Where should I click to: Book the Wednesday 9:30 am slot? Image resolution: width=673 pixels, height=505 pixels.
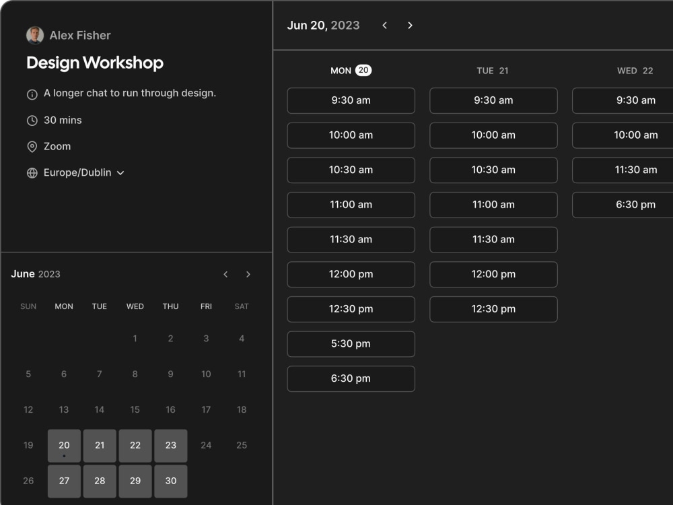point(623,100)
